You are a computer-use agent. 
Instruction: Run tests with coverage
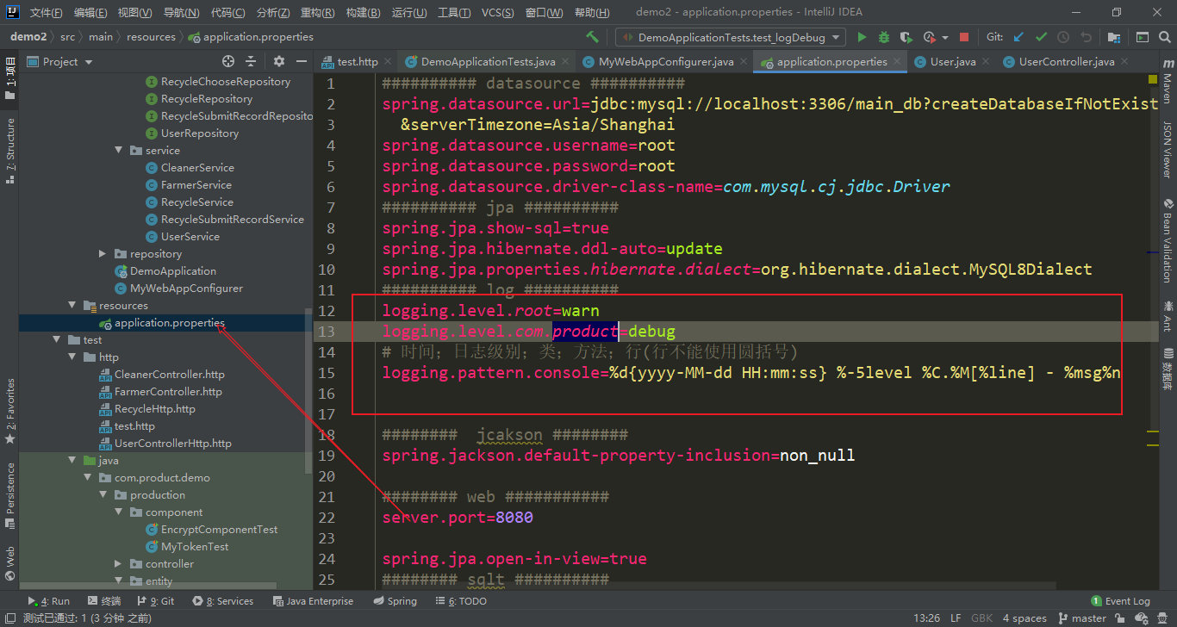[x=906, y=37]
